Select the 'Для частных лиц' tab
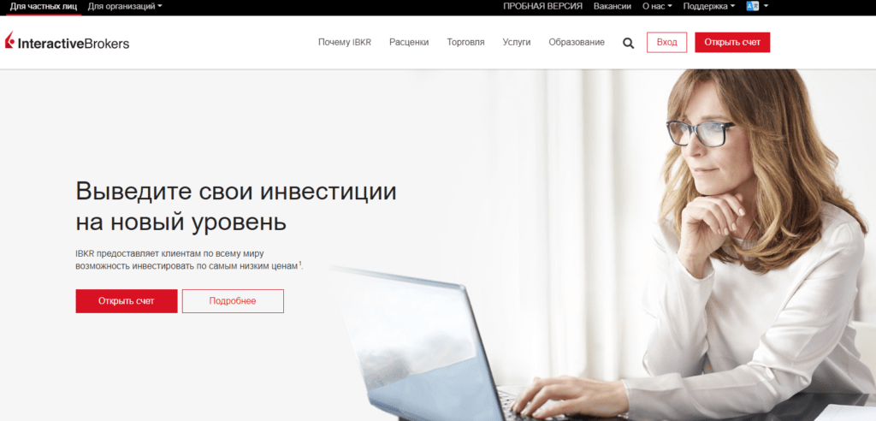The image size is (876, 421). [44, 6]
